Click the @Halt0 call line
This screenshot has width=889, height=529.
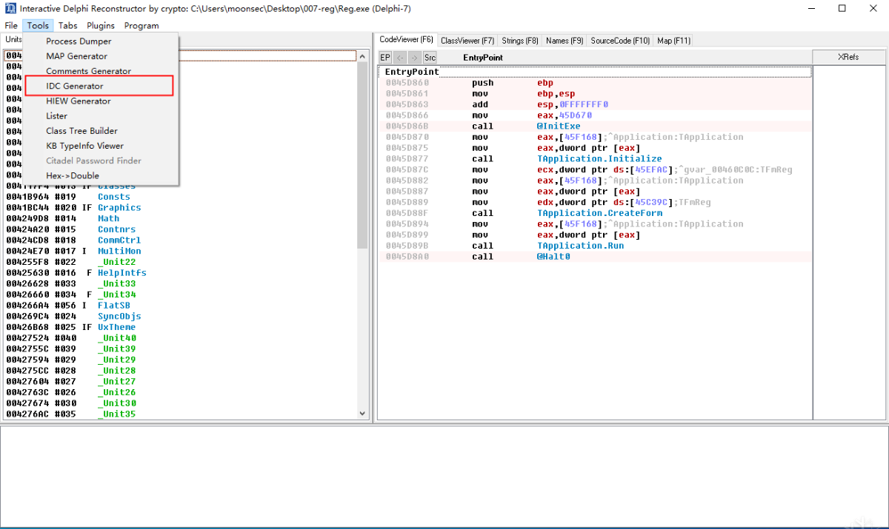coord(596,257)
